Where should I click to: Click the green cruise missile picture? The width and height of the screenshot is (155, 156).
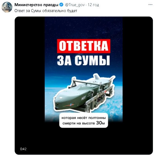click(x=84, y=94)
